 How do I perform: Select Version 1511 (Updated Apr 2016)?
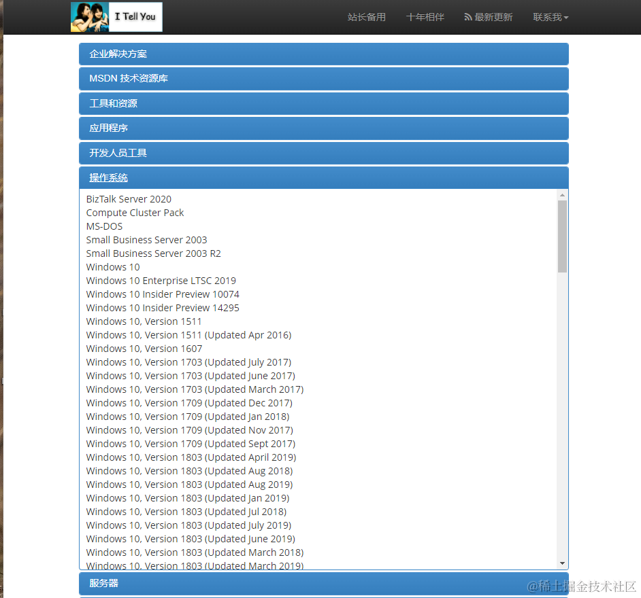(189, 335)
